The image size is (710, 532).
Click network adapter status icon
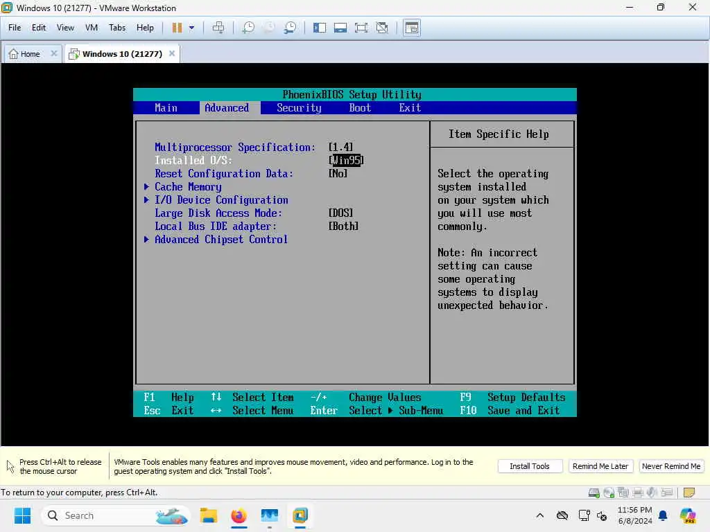coord(623,493)
